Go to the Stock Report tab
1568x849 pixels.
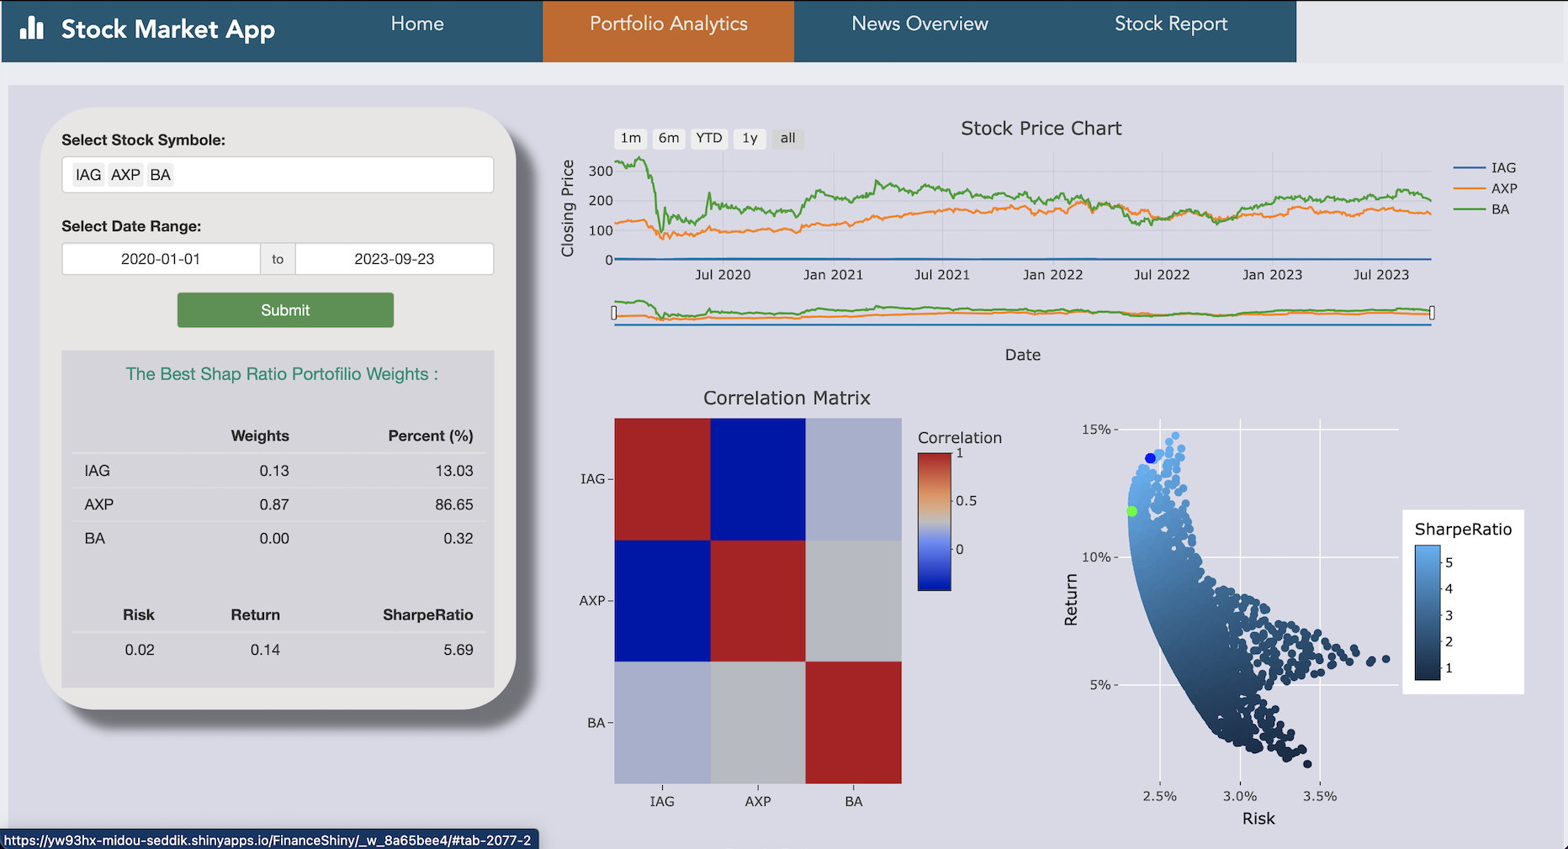1171,24
